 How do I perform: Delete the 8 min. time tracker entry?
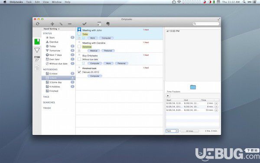tap(216, 107)
